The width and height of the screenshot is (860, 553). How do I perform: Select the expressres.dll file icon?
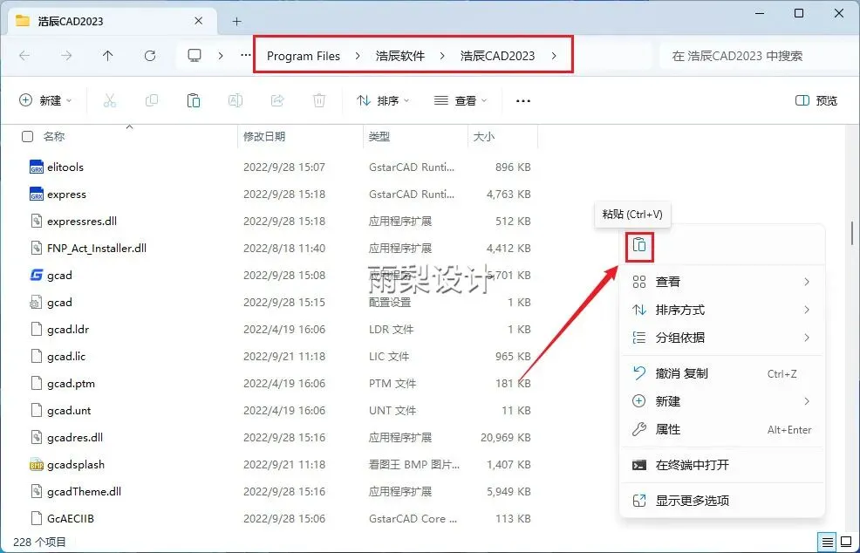point(37,221)
